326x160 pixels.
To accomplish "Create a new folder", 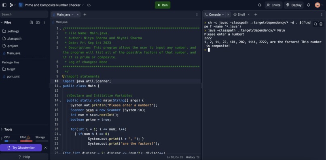I will 38,23.
